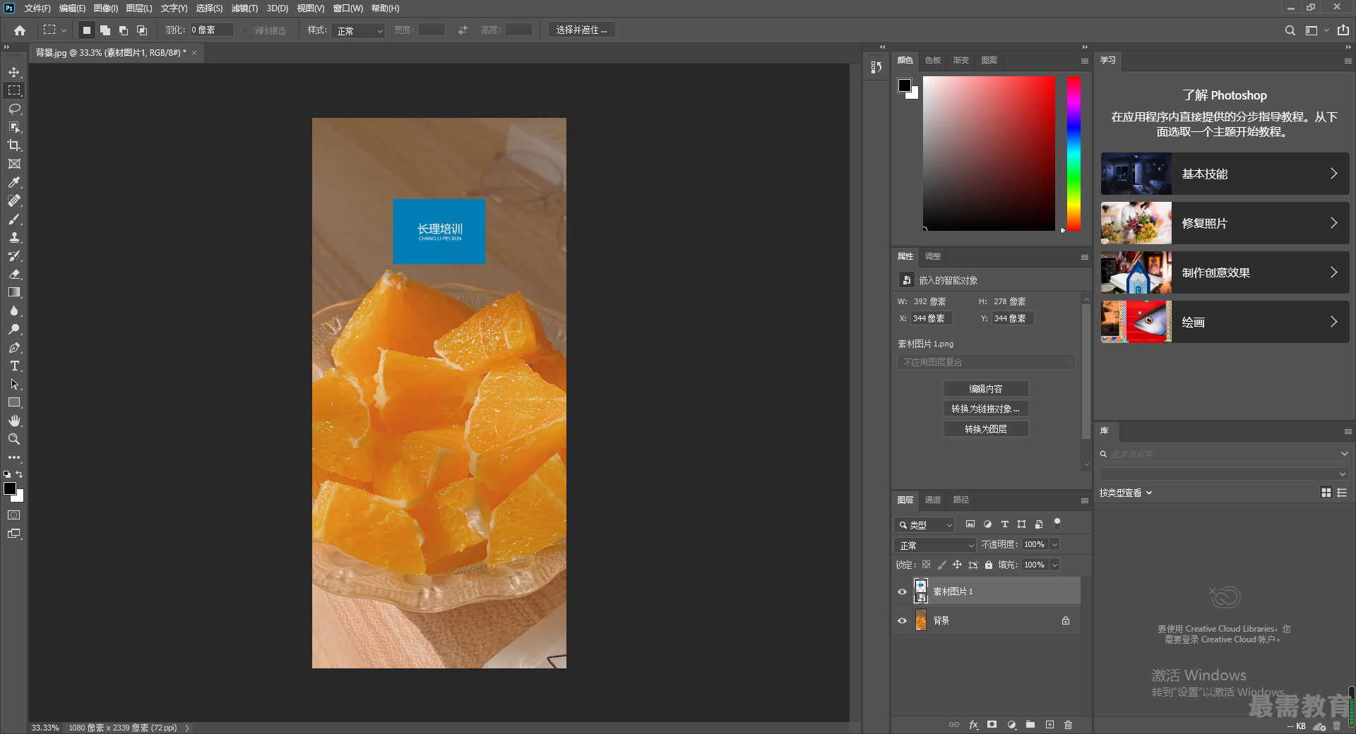Toggle Quick Mask mode
Image resolution: width=1356 pixels, height=734 pixels.
(14, 515)
